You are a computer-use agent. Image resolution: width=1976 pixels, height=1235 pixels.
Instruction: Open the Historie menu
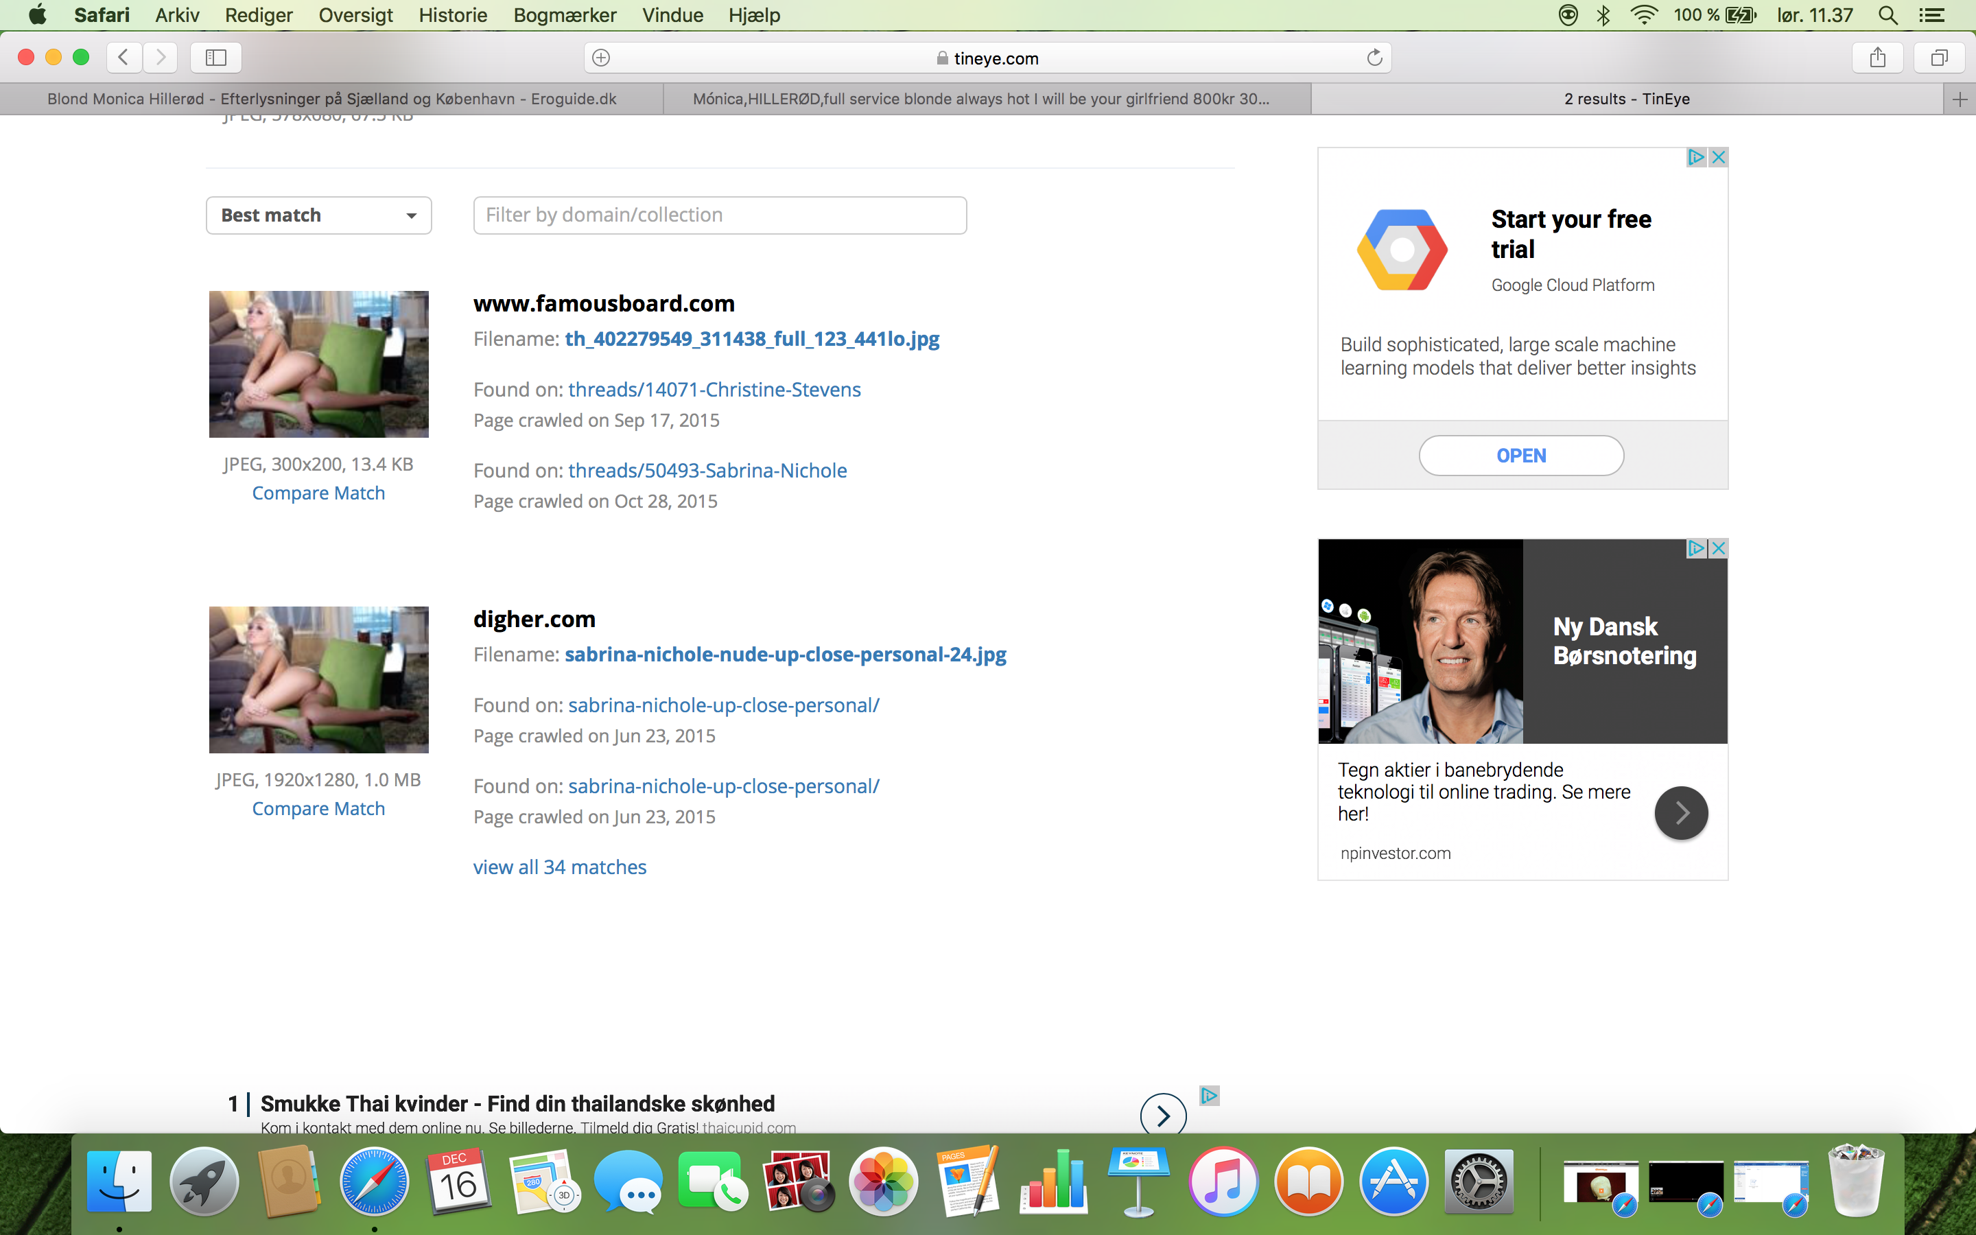tap(453, 16)
